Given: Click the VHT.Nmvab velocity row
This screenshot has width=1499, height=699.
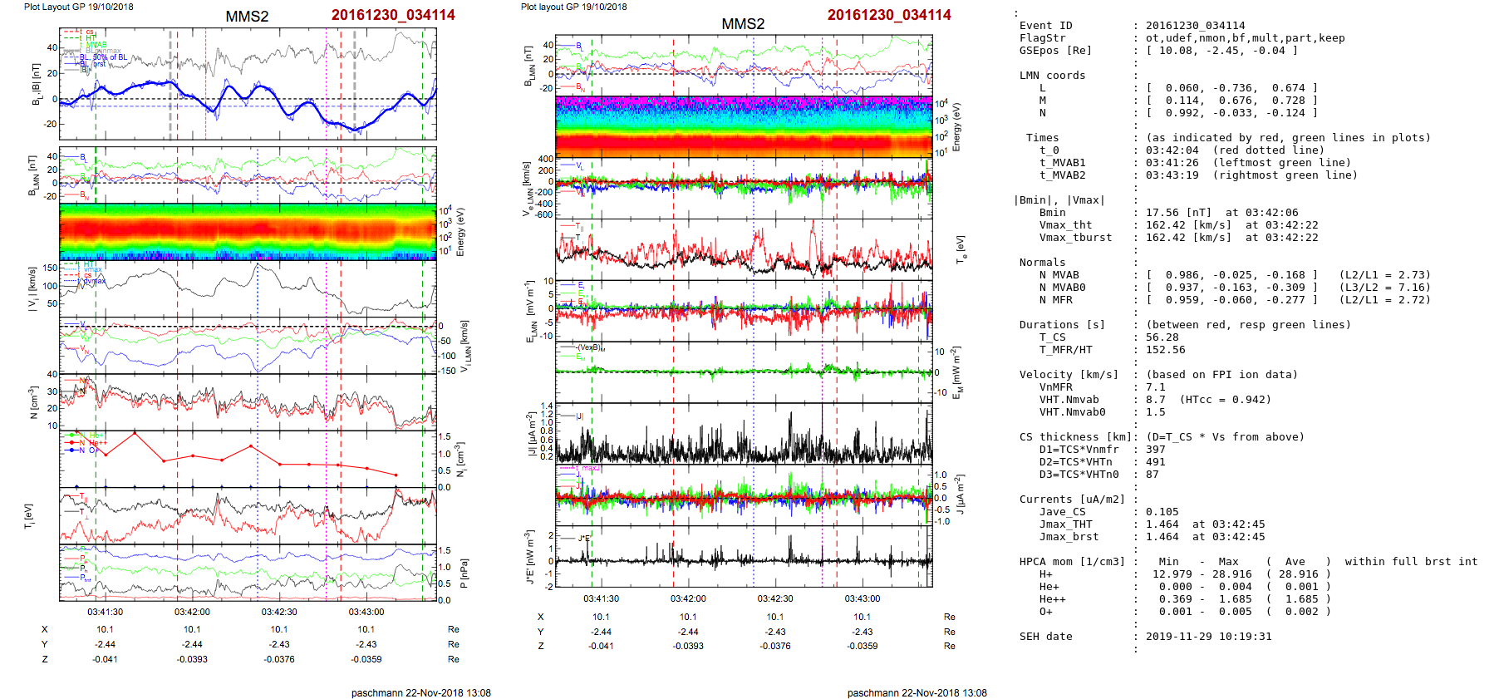Looking at the screenshot, I should click(x=1069, y=400).
